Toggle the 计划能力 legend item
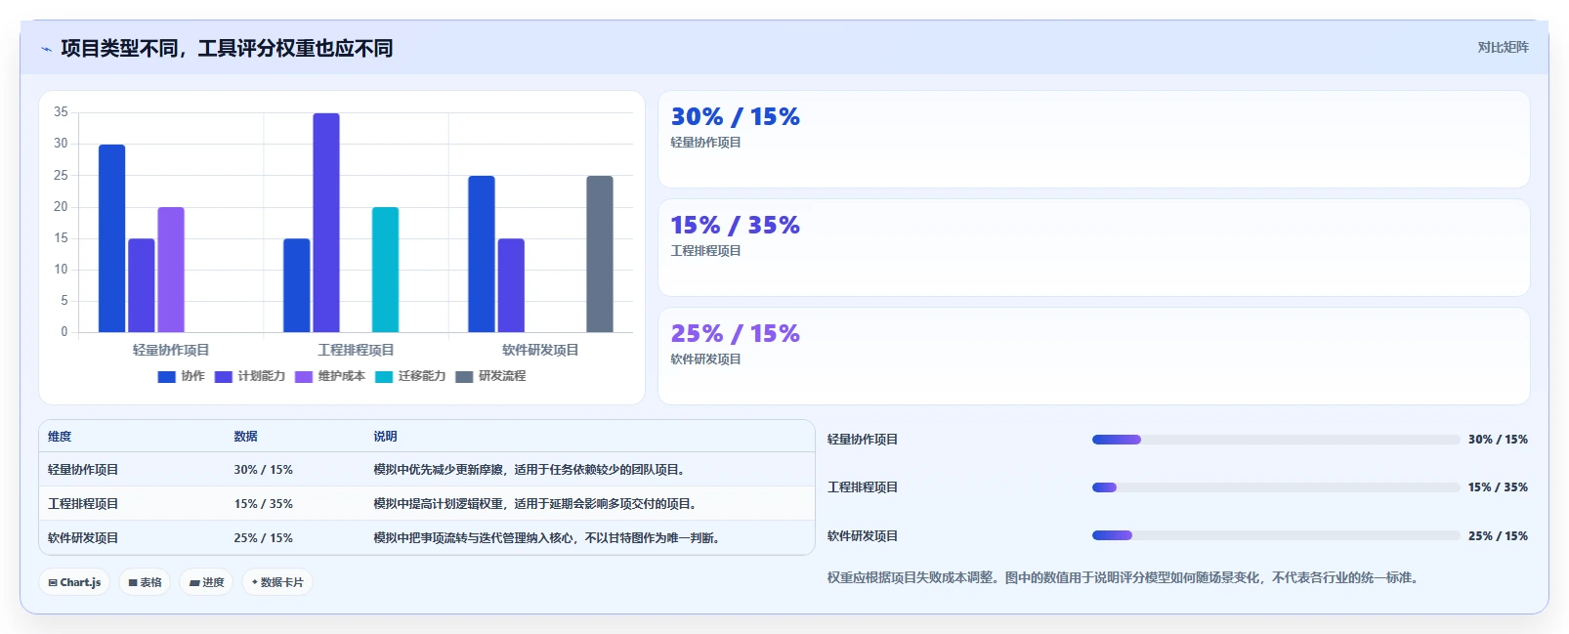The image size is (1569, 634). [250, 376]
